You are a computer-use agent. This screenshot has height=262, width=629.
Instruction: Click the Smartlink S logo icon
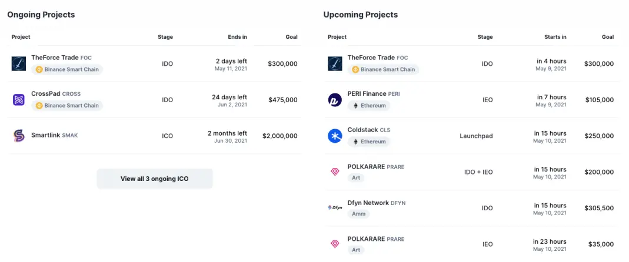(19, 136)
